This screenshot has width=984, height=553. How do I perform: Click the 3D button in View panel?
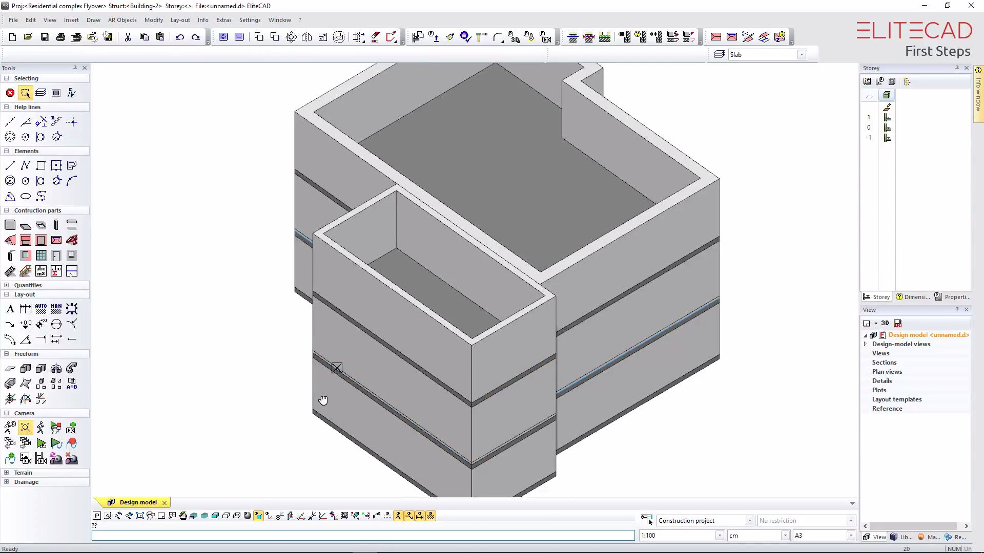885,323
